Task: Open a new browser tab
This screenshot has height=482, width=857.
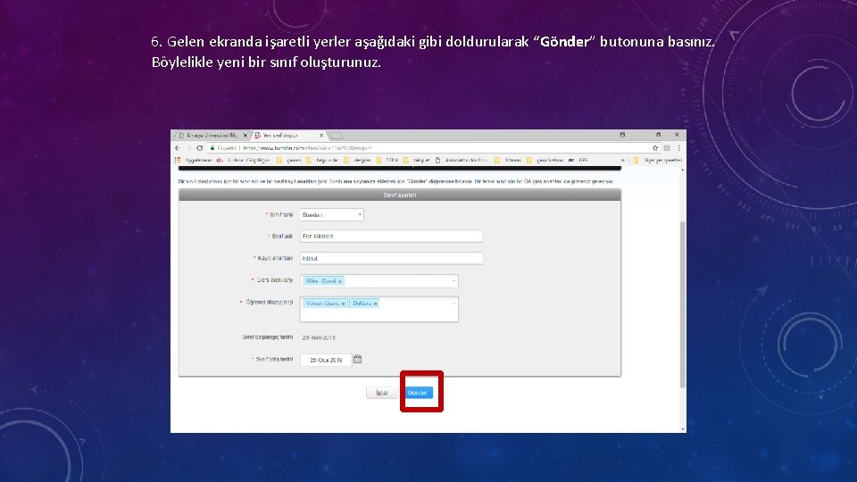Action: click(x=337, y=135)
